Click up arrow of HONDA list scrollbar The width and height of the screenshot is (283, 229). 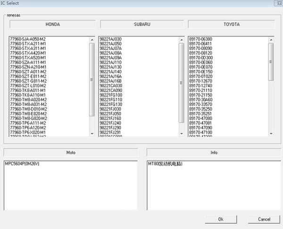(x=92, y=40)
